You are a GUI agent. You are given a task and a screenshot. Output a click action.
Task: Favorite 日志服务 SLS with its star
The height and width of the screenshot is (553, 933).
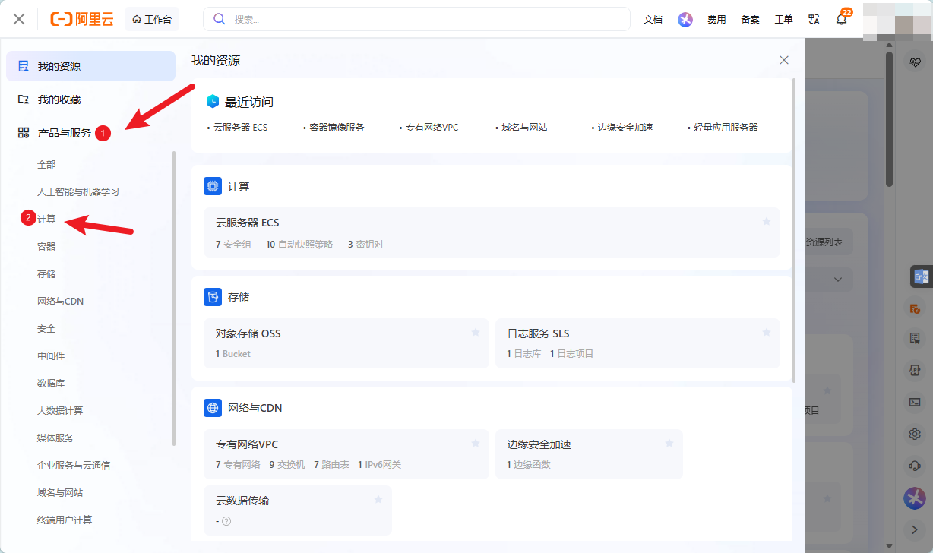tap(767, 332)
